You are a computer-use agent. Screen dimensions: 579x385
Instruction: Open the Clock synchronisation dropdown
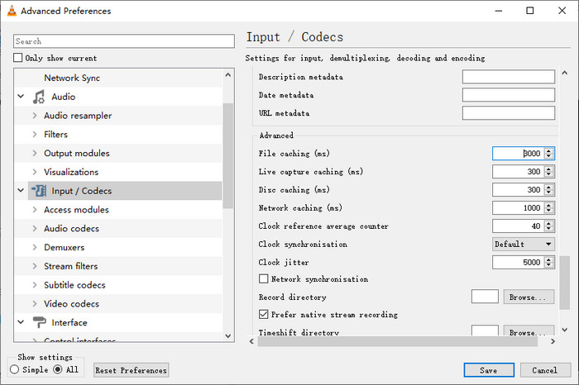(524, 244)
